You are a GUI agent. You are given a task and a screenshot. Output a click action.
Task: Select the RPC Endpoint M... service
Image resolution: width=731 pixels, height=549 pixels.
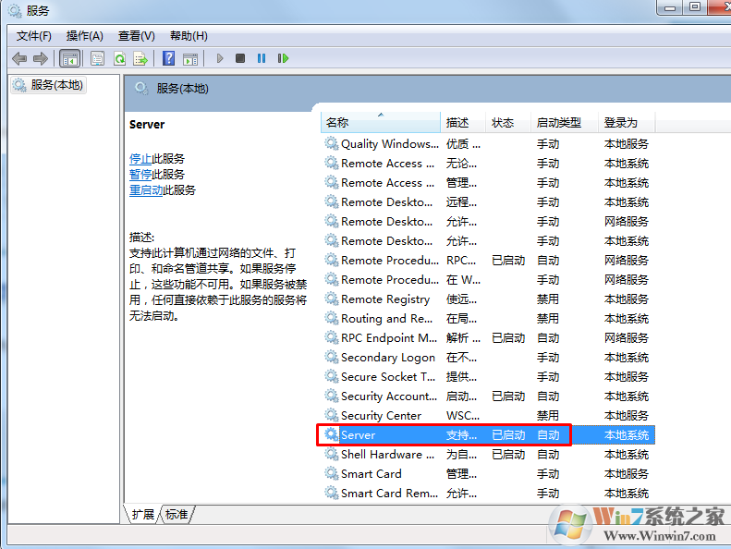click(389, 337)
